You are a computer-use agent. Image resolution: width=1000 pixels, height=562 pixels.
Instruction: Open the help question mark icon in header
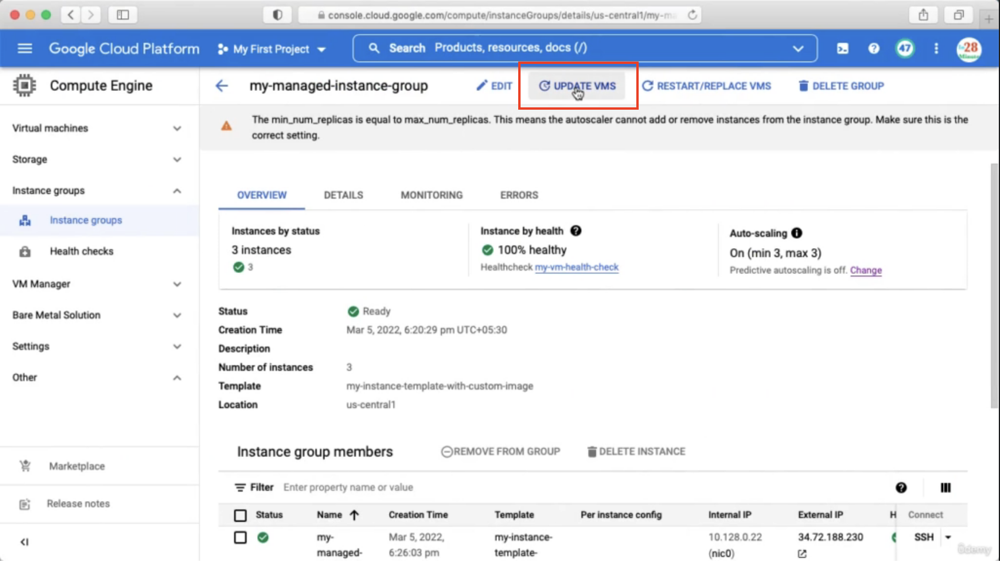(x=874, y=49)
